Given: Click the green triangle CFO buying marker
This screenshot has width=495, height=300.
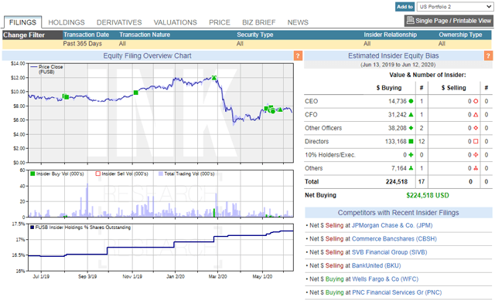Looking at the screenshot, I should (x=411, y=115).
